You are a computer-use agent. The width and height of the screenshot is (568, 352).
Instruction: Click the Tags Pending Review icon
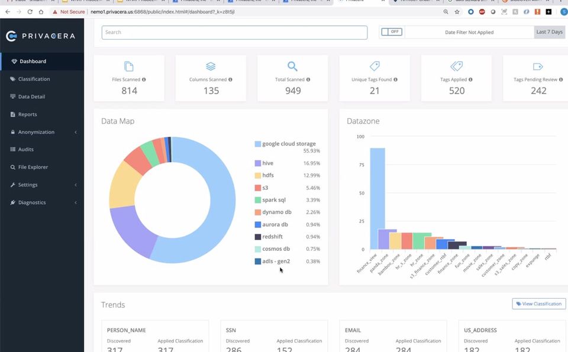tap(538, 67)
